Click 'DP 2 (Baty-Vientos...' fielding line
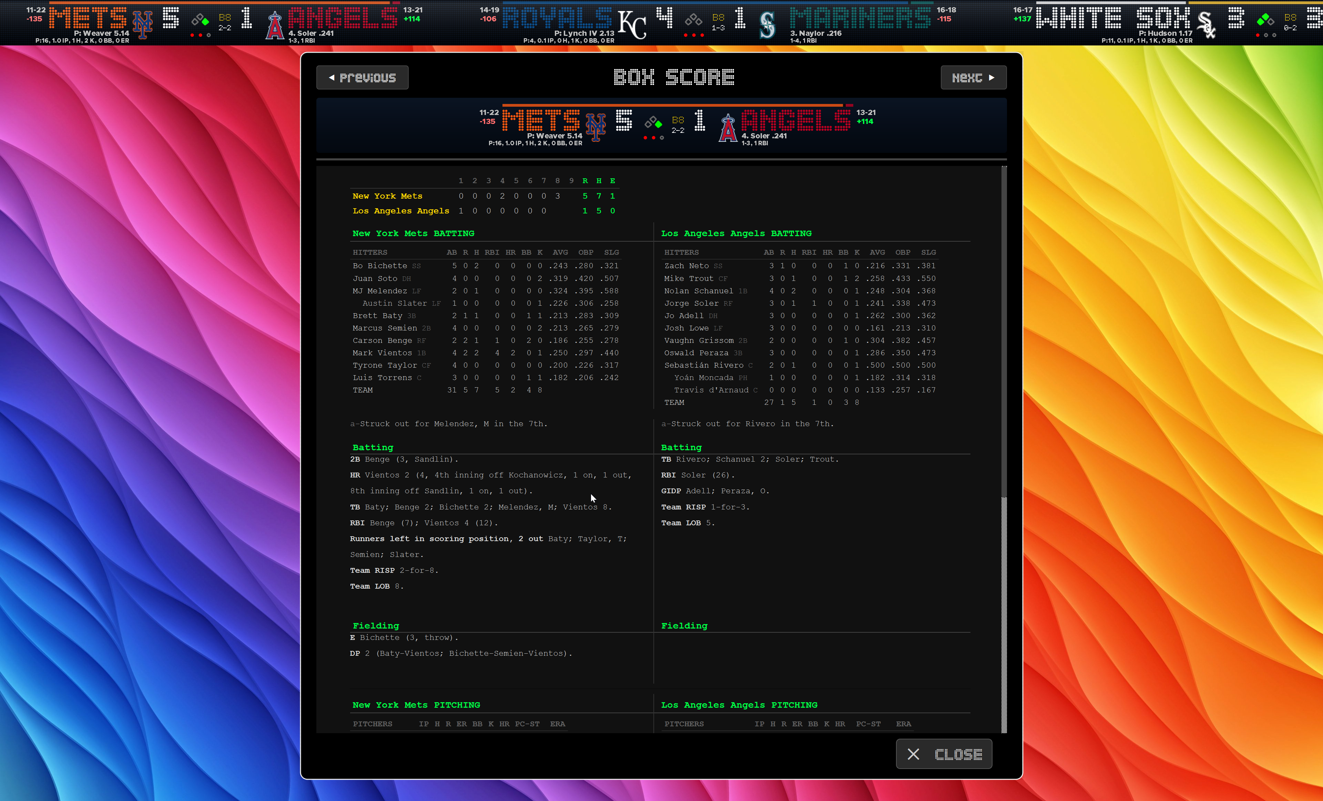Image resolution: width=1323 pixels, height=801 pixels. pos(461,654)
